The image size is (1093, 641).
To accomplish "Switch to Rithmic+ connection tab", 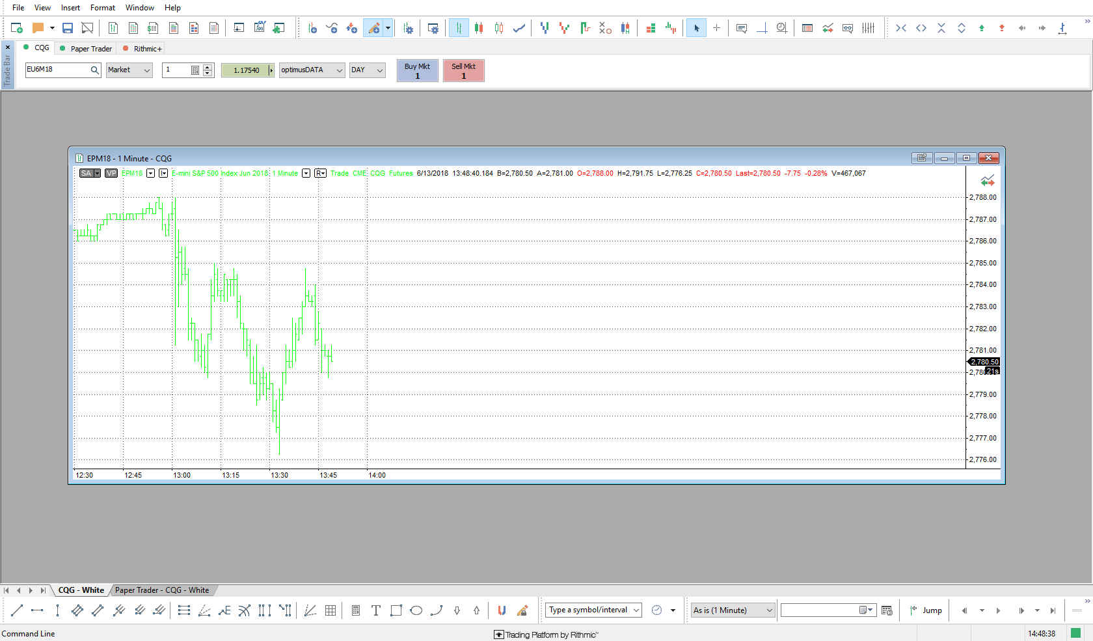I will click(x=143, y=49).
